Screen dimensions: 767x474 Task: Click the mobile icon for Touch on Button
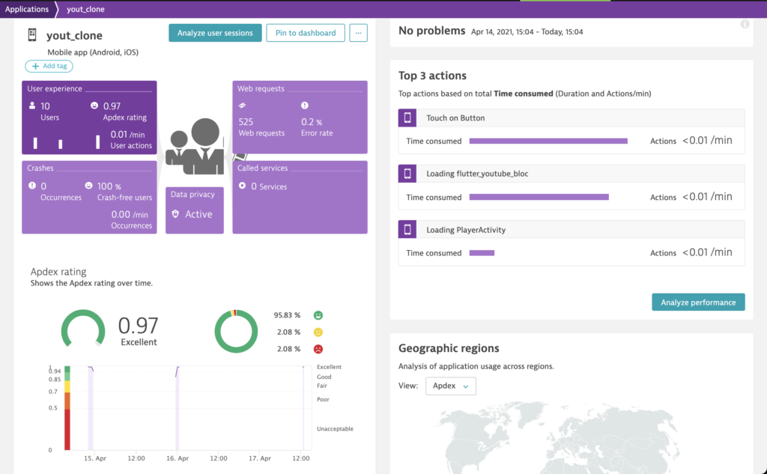coord(408,118)
